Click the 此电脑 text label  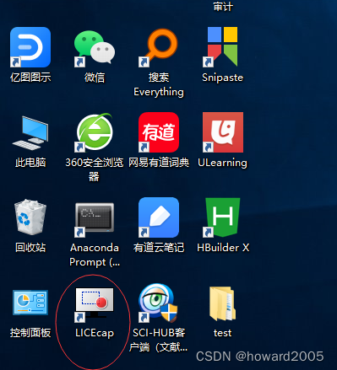pos(30,163)
